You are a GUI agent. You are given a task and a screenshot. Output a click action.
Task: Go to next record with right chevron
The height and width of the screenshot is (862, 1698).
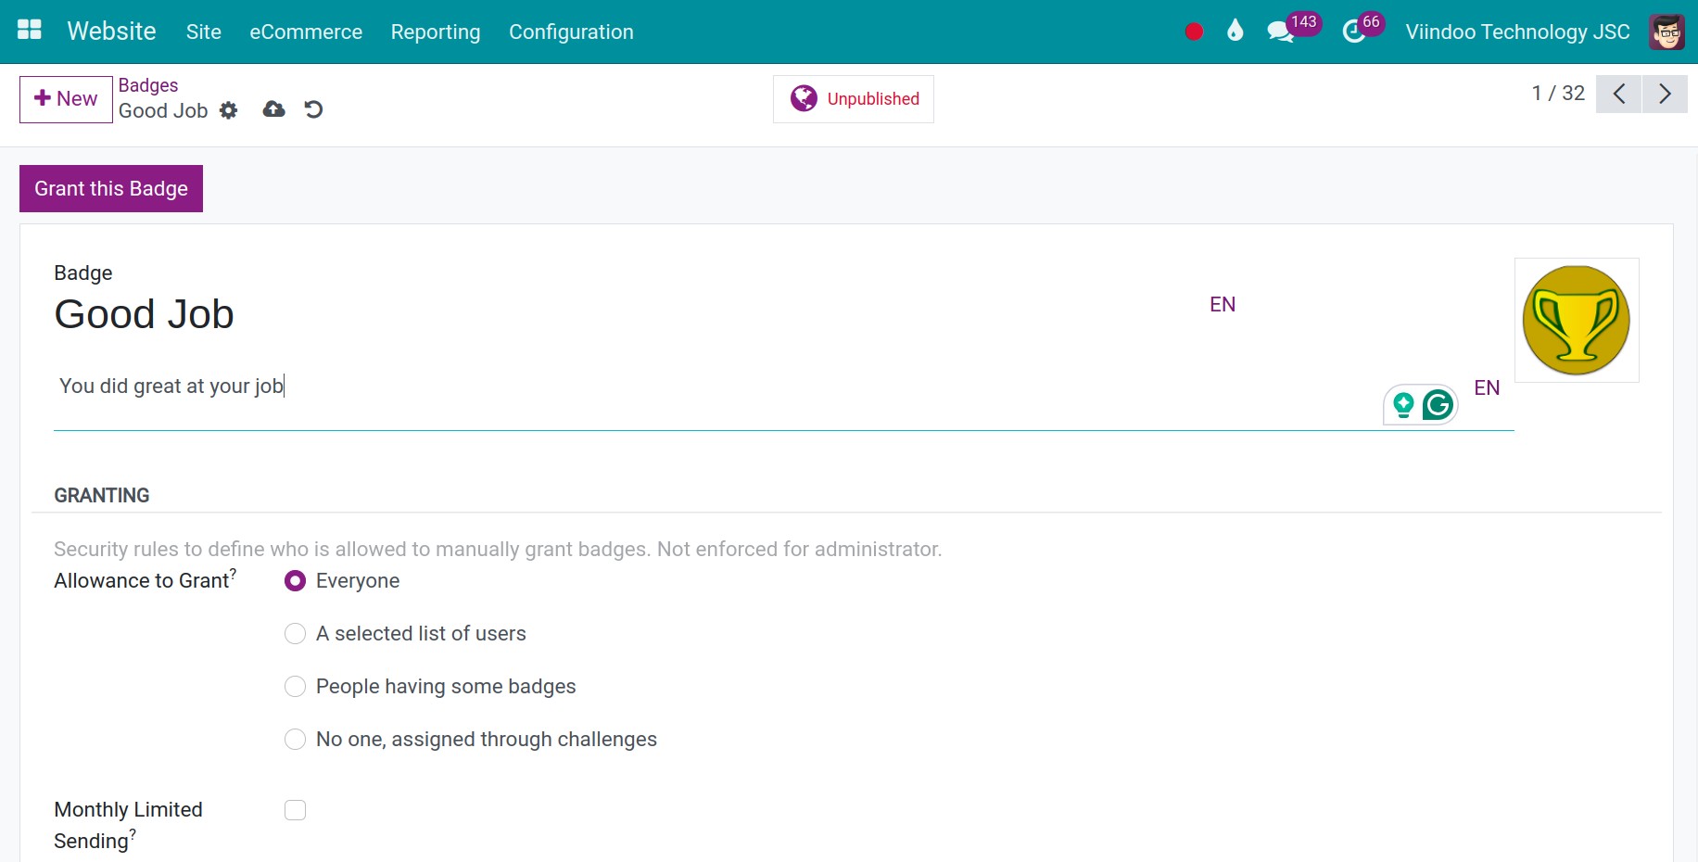pyautogui.click(x=1665, y=94)
